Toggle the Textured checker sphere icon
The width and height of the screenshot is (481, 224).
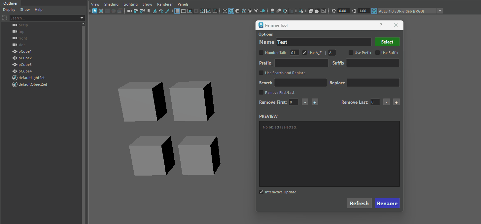tap(250, 11)
